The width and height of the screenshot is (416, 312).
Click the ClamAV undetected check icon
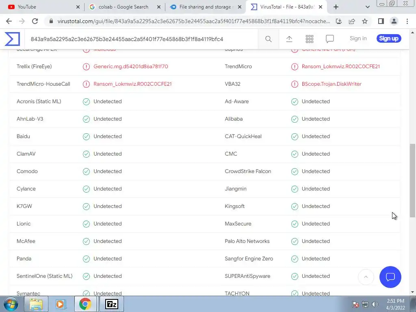pos(86,154)
